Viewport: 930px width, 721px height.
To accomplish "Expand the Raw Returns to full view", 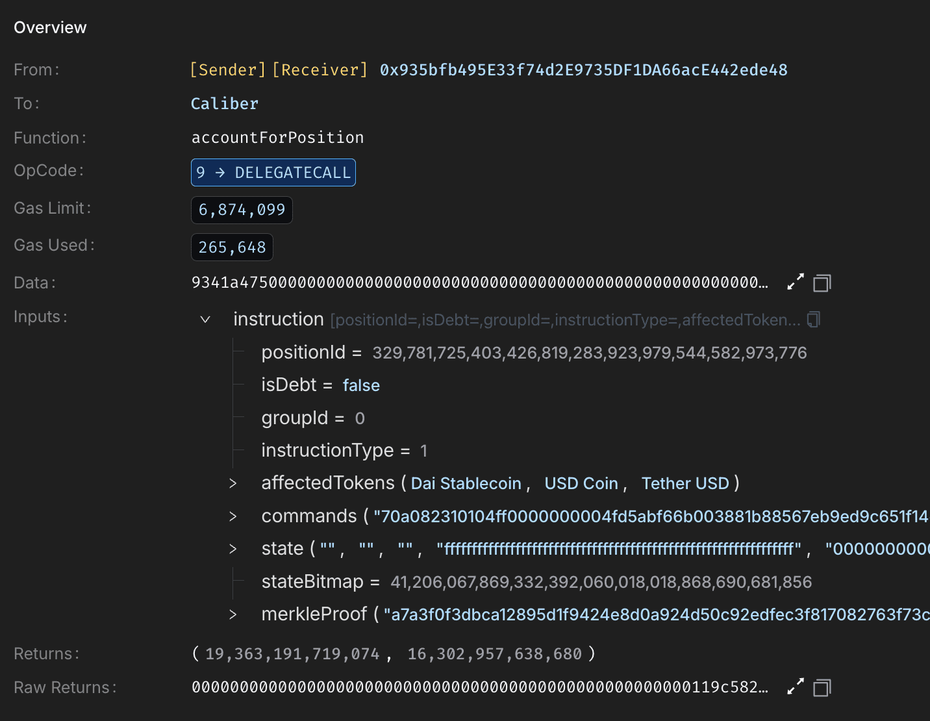I will pyautogui.click(x=795, y=687).
